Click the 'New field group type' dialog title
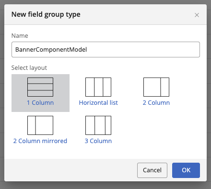Viewport: 211px width, 189px height. 46,14
